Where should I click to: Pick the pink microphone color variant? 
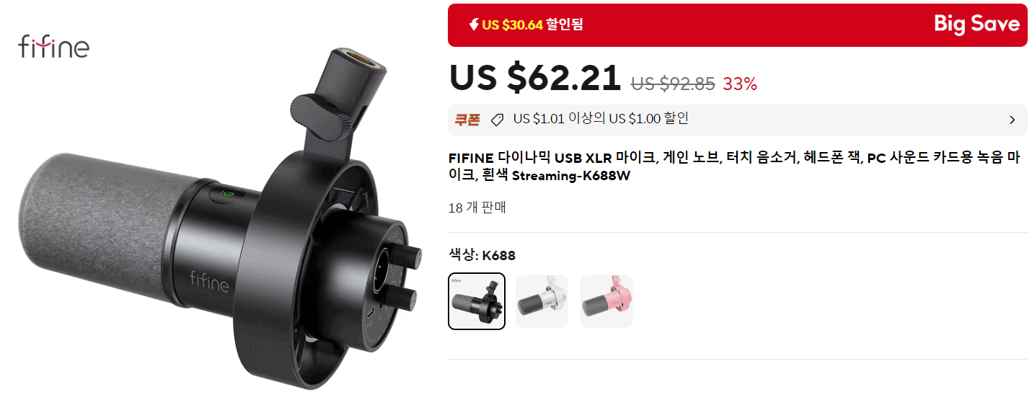point(607,301)
